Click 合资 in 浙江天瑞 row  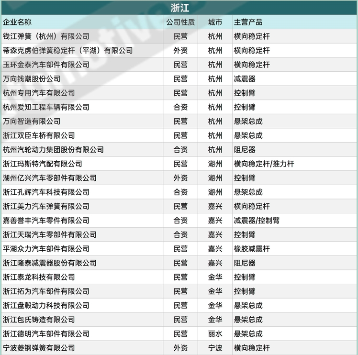tap(180, 234)
